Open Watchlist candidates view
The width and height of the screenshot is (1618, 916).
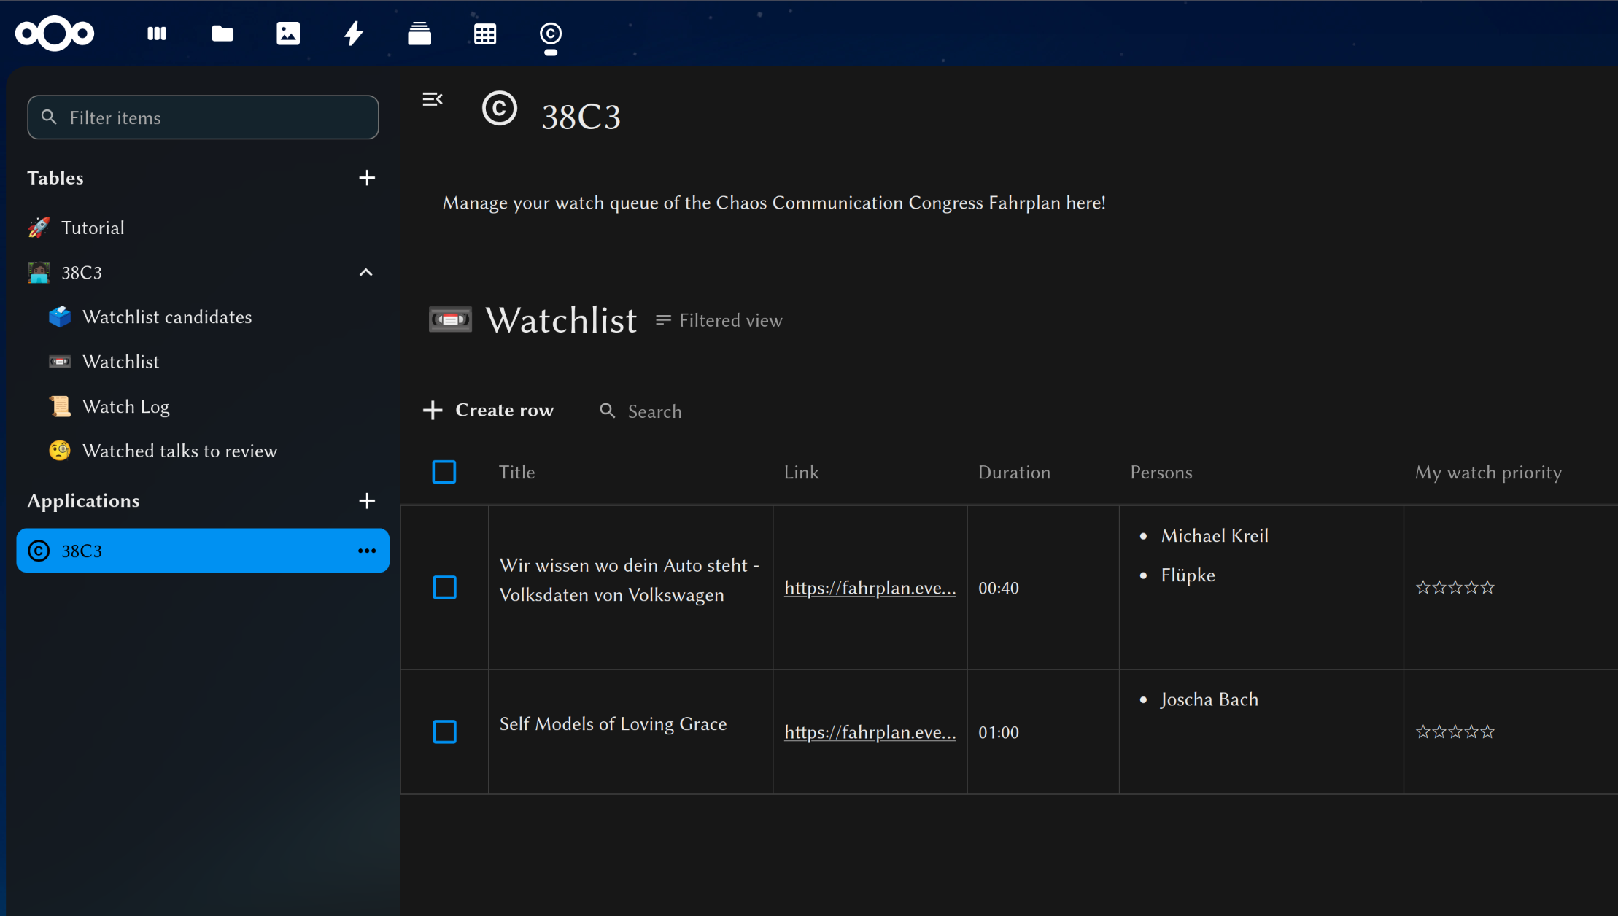point(213,317)
